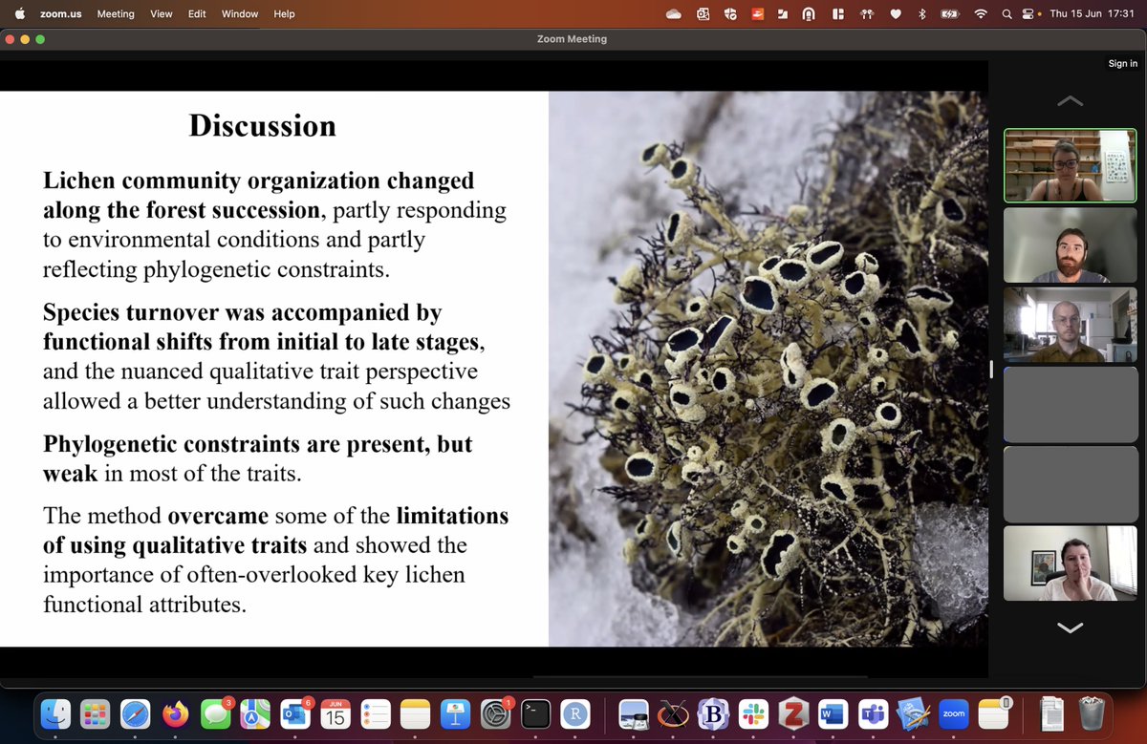Open the arch-shaped VPN menu bar icon
Screen dimensions: 1147x744
click(808, 14)
